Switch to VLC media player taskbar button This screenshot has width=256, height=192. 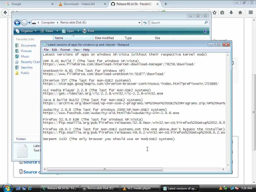click(139, 188)
